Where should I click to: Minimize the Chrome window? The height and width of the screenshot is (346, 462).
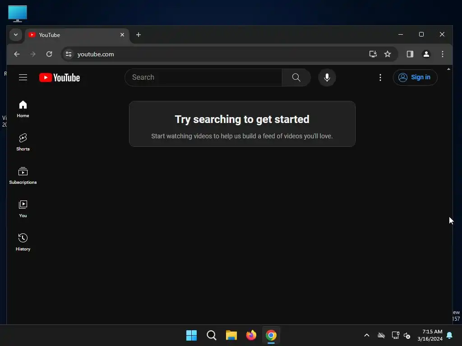coord(401,34)
